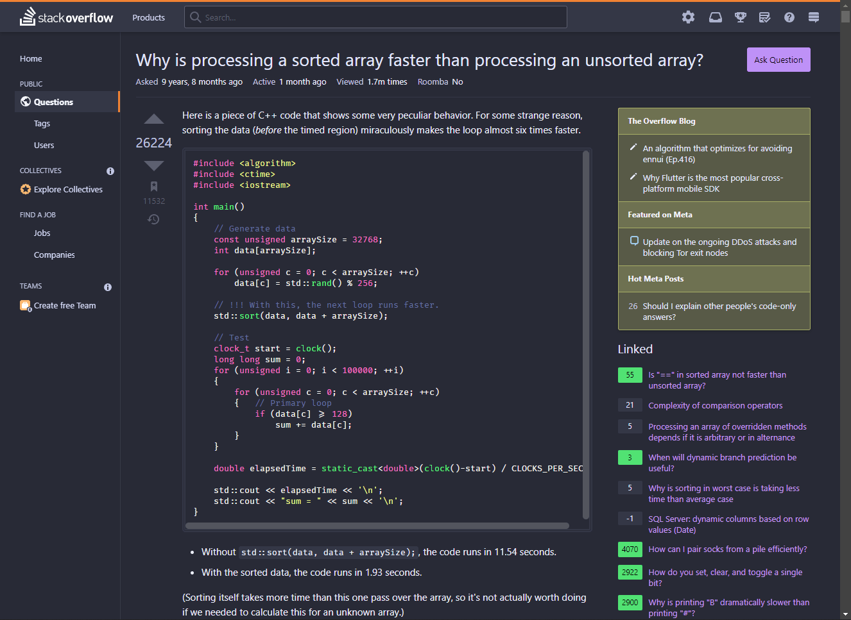Bookmark this question

click(154, 186)
